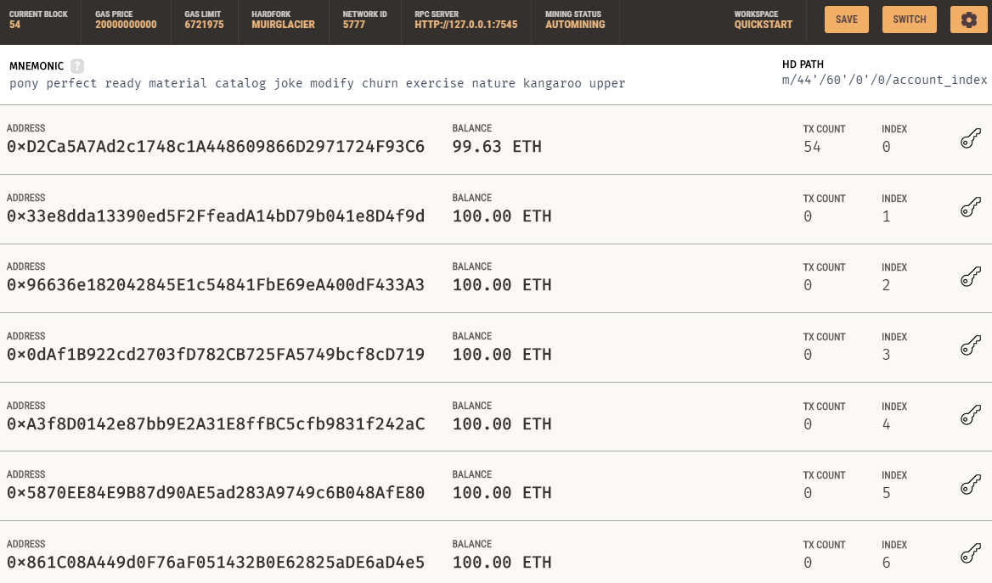
Task: Open settings via the gear icon
Action: 968,20
